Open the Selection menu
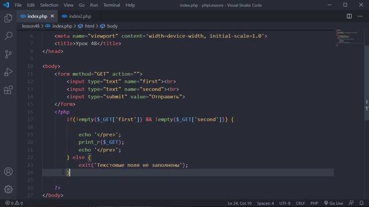The height and width of the screenshot is (207, 369). click(x=49, y=5)
